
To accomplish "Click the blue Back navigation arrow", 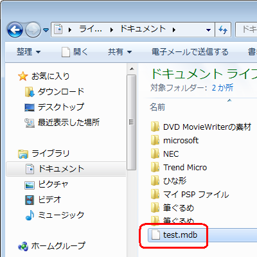I will tap(15, 30).
